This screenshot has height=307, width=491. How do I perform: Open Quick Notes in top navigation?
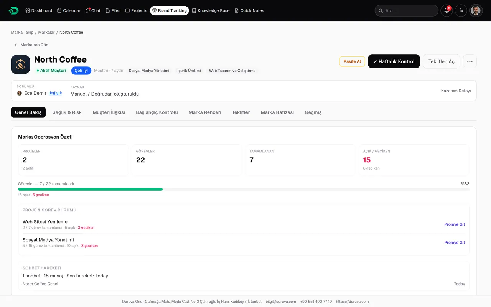click(x=249, y=11)
